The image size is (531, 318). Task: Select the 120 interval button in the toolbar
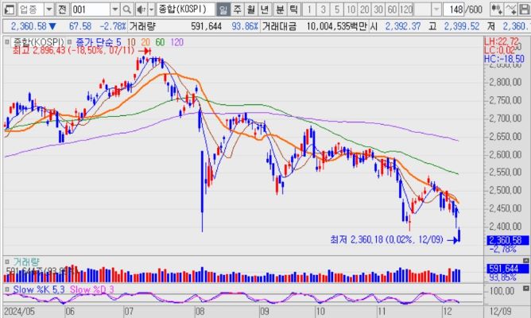click(406, 10)
